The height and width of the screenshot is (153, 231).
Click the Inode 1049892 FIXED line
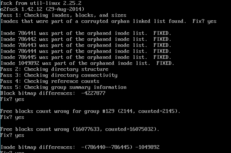tap(88, 63)
